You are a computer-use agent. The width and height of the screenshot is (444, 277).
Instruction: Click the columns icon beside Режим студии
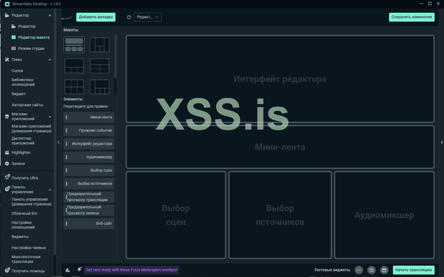tap(14, 48)
